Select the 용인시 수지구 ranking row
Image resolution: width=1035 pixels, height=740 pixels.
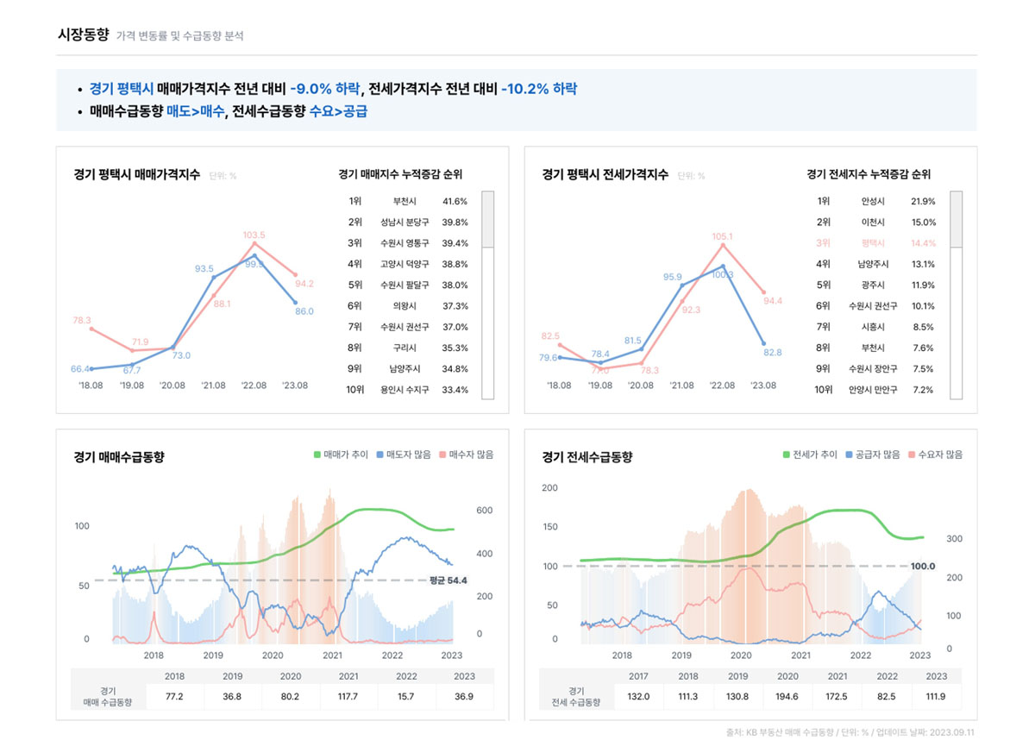pos(408,390)
